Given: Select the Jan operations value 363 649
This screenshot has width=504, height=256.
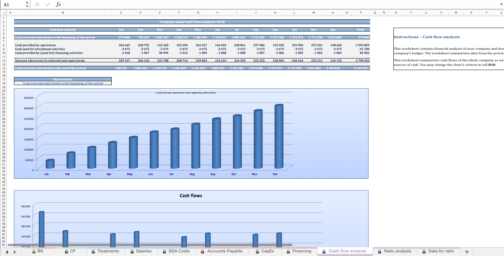Looking at the screenshot, I should coord(124,45).
